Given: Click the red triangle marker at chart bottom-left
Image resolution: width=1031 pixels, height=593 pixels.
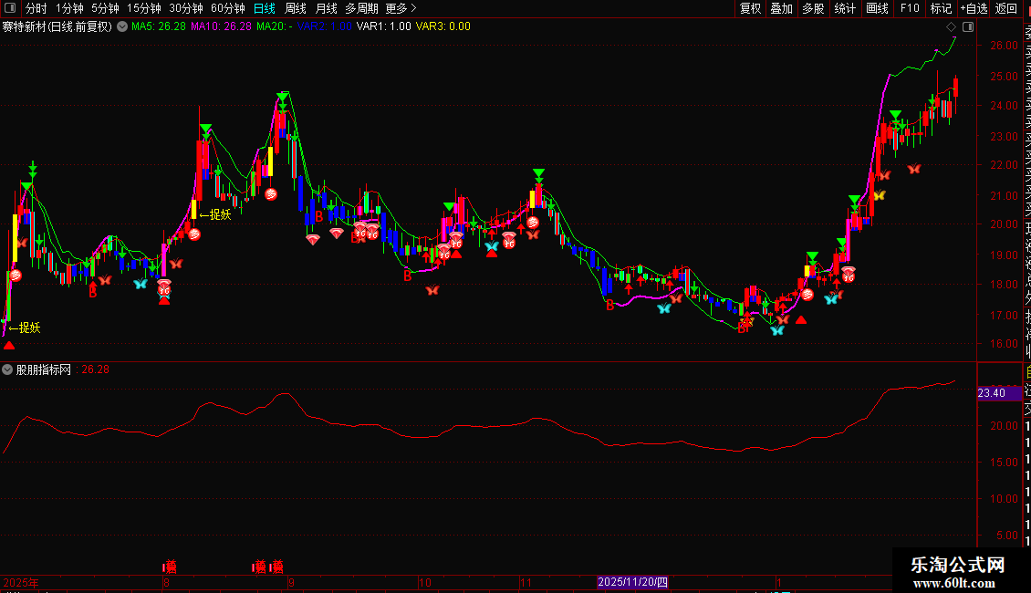Looking at the screenshot, I should click(x=9, y=345).
